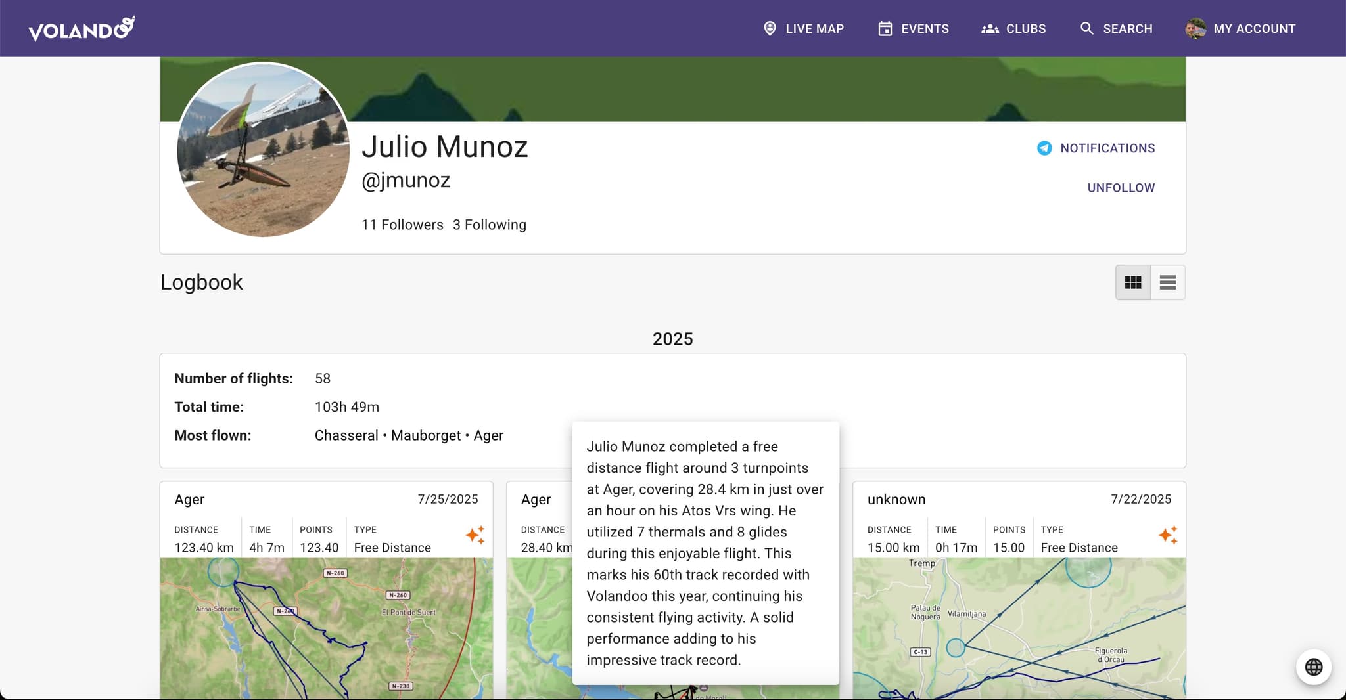The height and width of the screenshot is (700, 1346).
Task: Open the Clubs section
Action: click(x=1013, y=29)
